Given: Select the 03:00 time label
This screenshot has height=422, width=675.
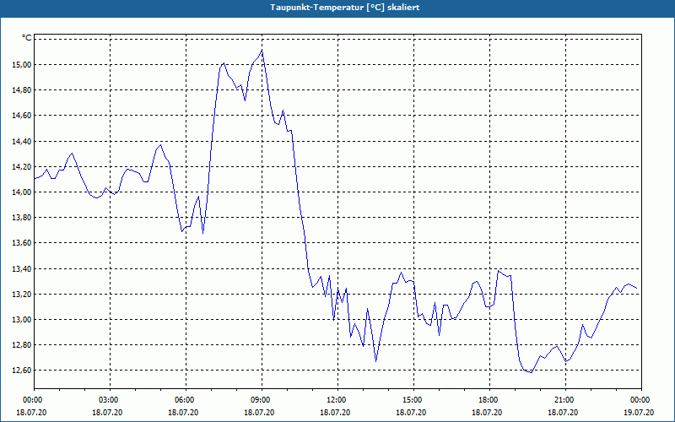Looking at the screenshot, I should [x=111, y=400].
